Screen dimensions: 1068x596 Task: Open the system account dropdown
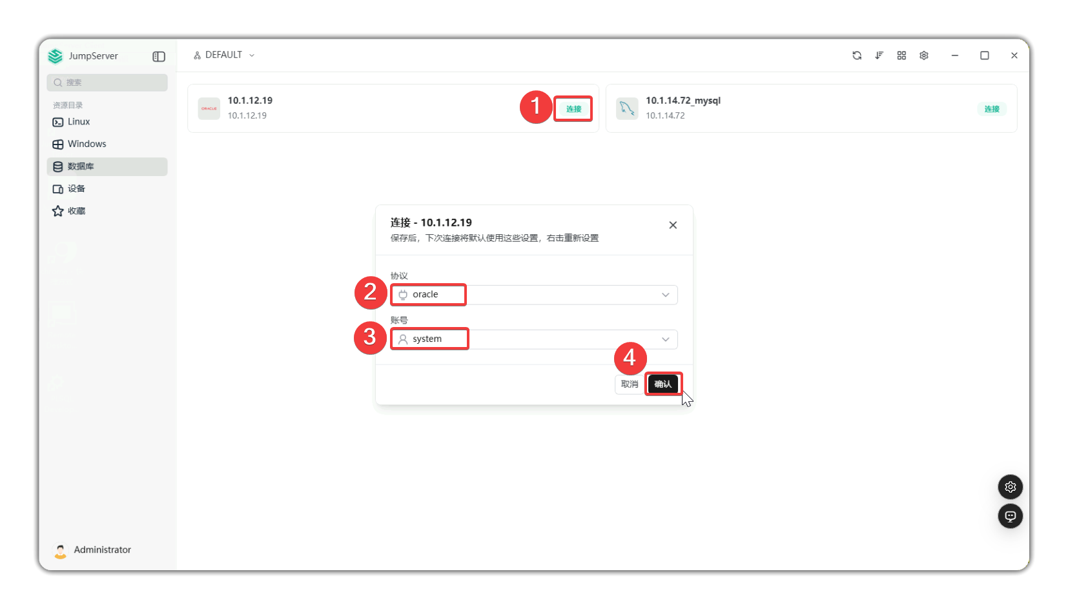533,339
